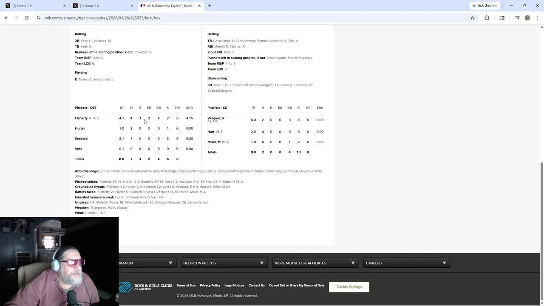The width and height of the screenshot is (544, 306).
Task: Click the Pitchers - SD table header
Action: (217, 108)
